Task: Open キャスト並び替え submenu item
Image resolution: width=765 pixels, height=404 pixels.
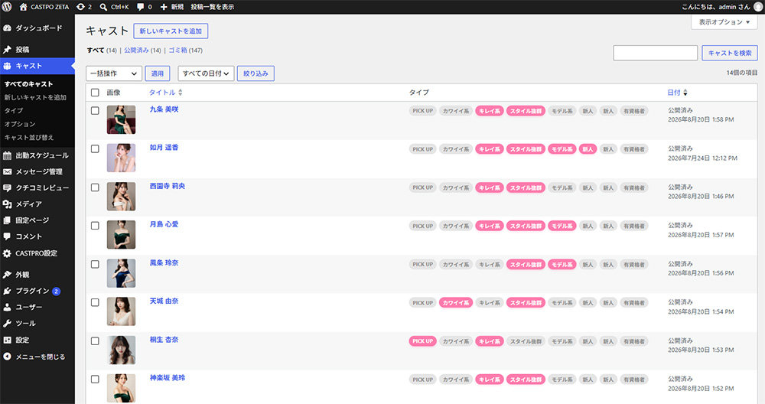Action: 29,138
